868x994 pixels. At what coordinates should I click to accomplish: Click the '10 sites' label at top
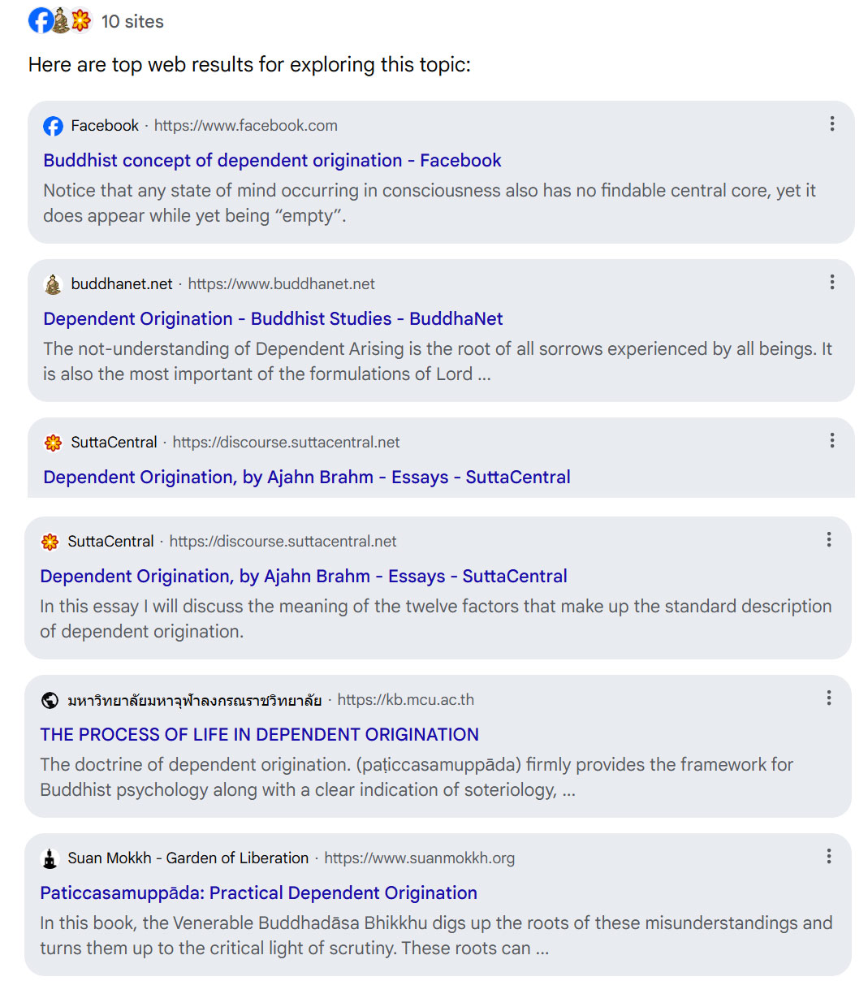(x=132, y=22)
